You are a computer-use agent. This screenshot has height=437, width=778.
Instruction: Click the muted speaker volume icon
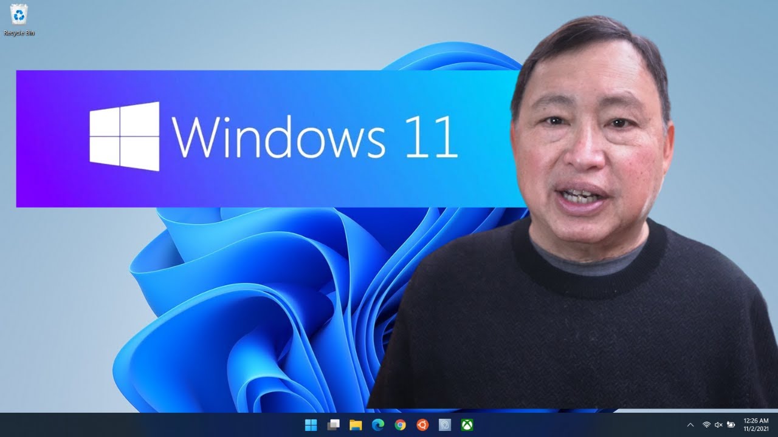tap(718, 425)
